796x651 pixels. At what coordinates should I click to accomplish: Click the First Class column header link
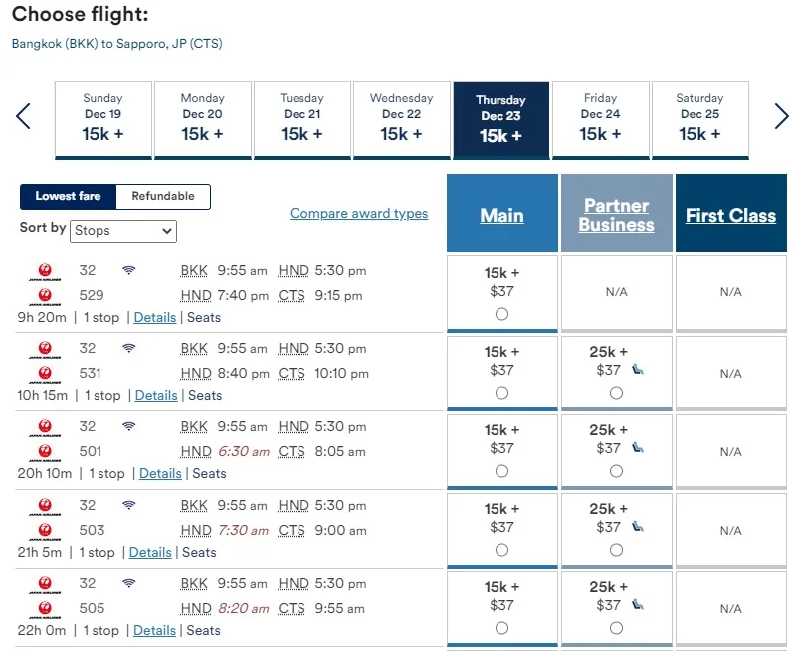[x=730, y=215]
